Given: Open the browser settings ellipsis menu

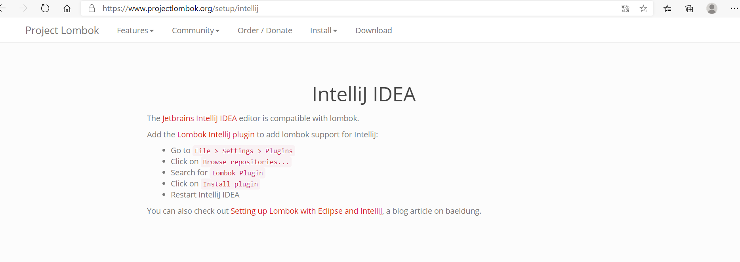Looking at the screenshot, I should (735, 8).
